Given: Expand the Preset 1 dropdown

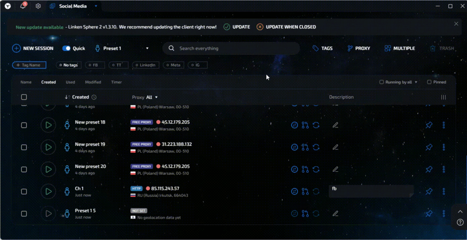Looking at the screenshot, I should coord(147,48).
